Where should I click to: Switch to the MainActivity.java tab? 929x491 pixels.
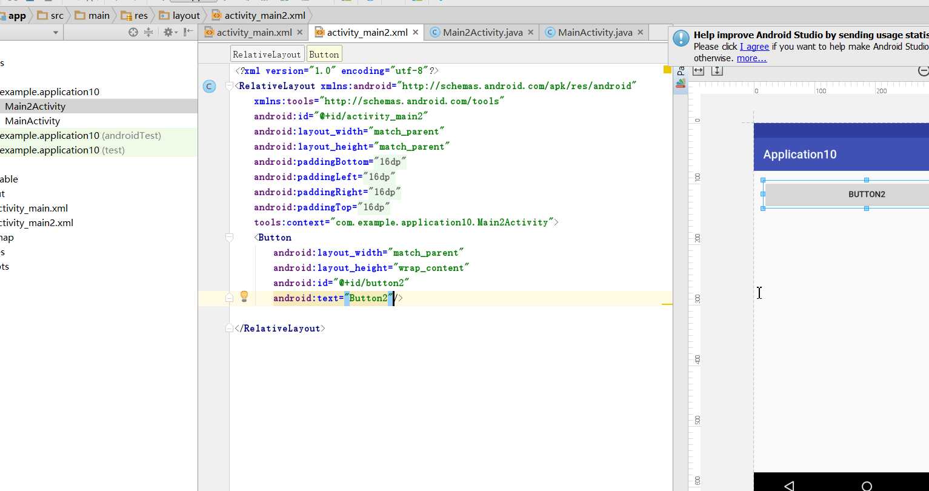click(x=595, y=32)
